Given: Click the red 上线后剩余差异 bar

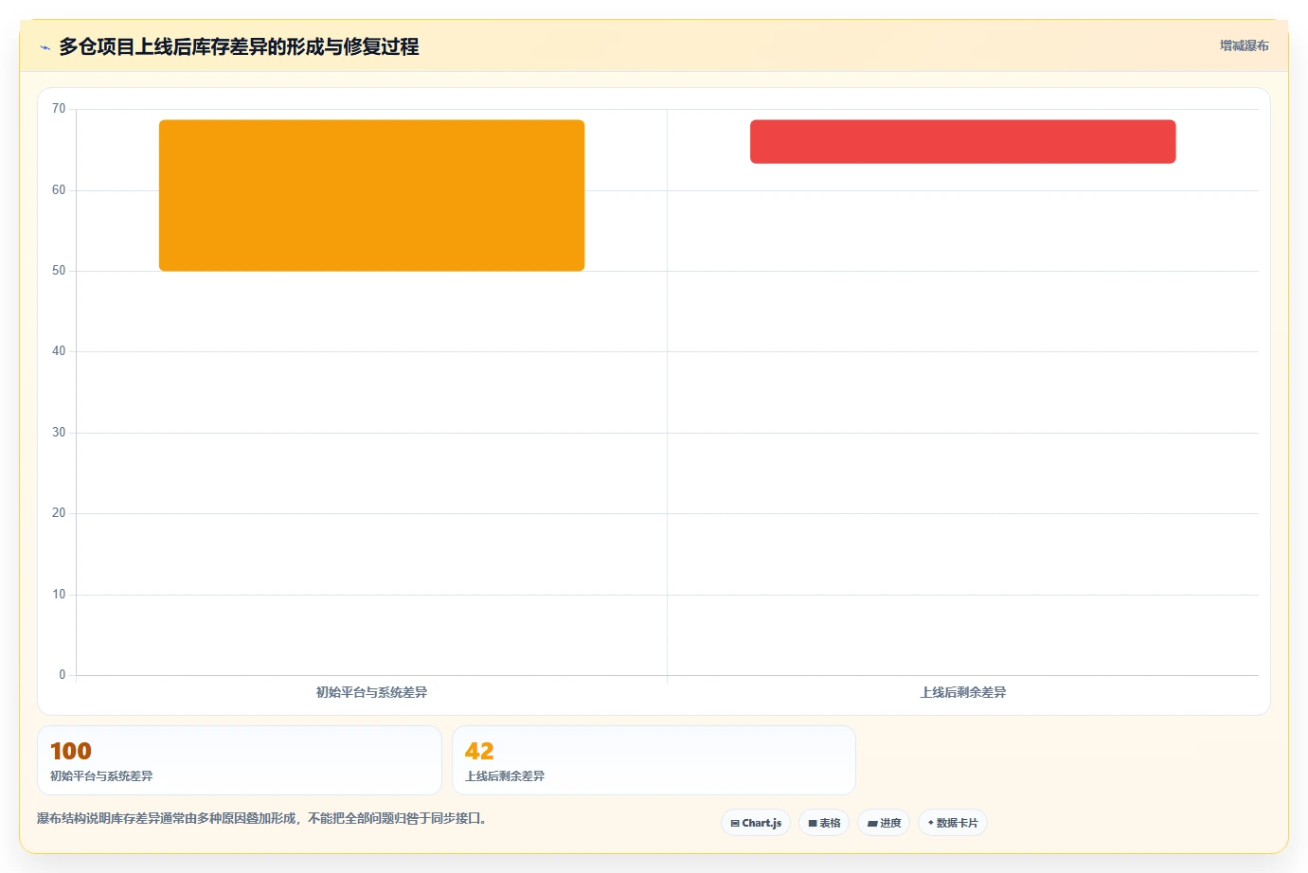Looking at the screenshot, I should 962,141.
